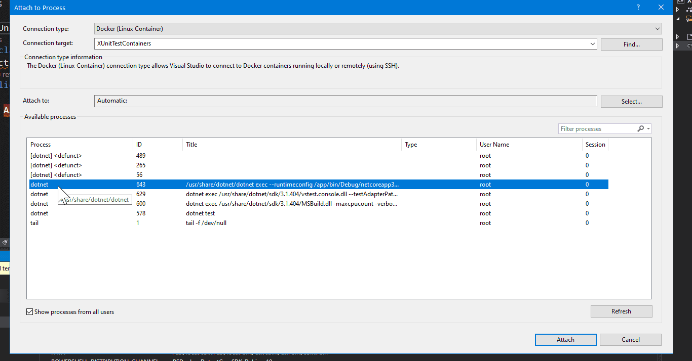The width and height of the screenshot is (692, 361).
Task: Close the Attach to Process dialog
Action: 661,8
